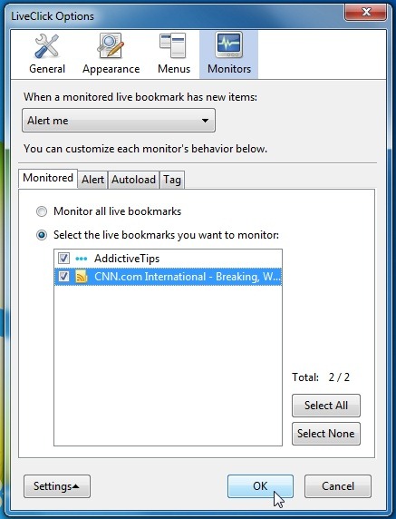Viewport: 396px width, 519px height.
Task: Open the Monitors options pane
Action: (x=228, y=54)
